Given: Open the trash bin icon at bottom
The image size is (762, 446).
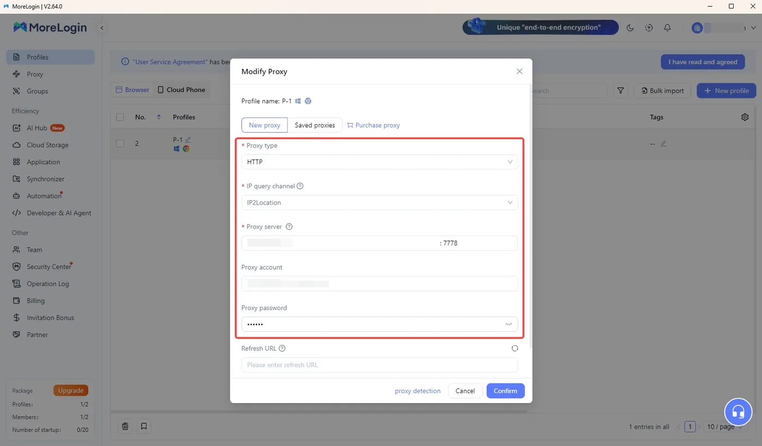Looking at the screenshot, I should [x=125, y=426].
